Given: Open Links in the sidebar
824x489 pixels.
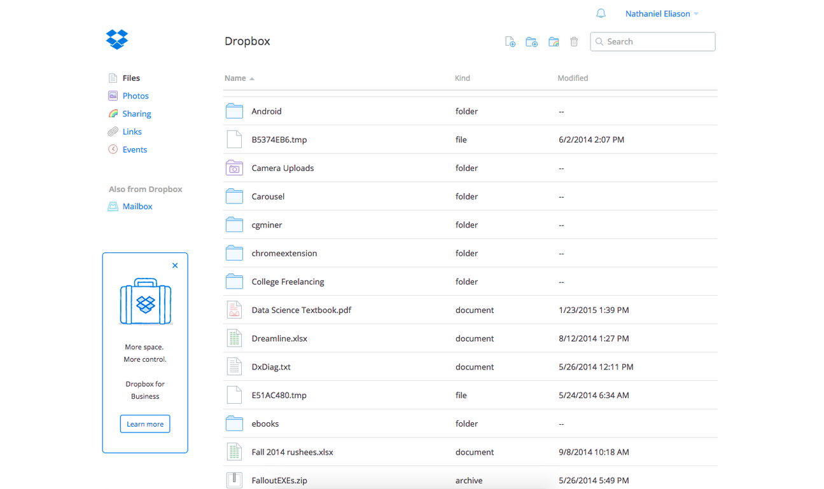Looking at the screenshot, I should tap(132, 132).
